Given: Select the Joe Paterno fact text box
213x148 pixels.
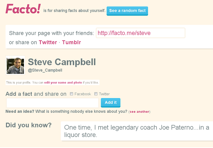Looking at the screenshot, I should point(137,131).
